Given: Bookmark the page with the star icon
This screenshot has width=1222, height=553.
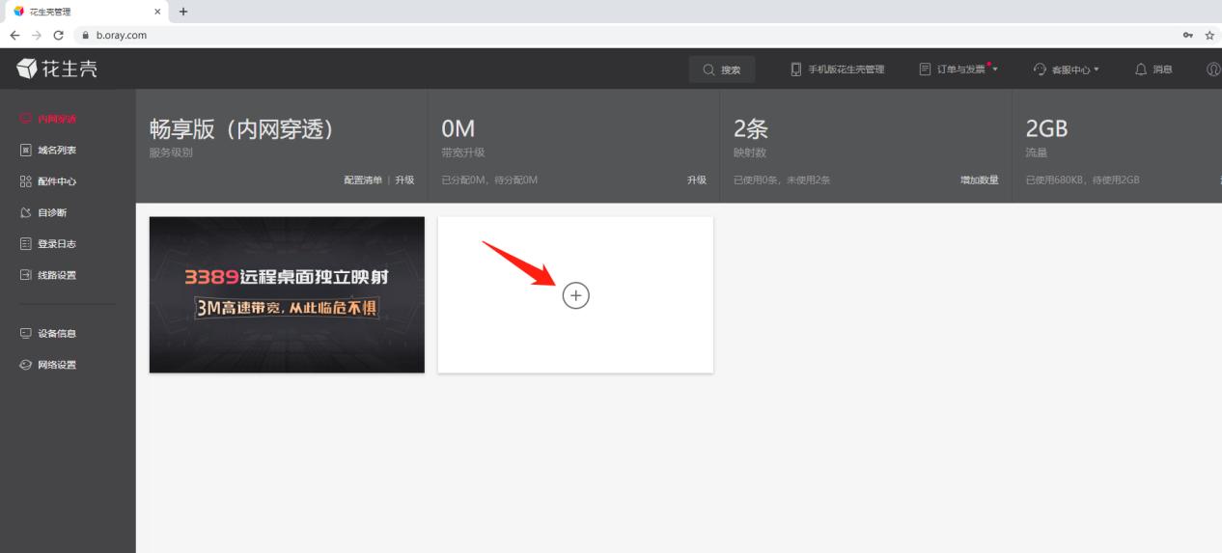Looking at the screenshot, I should tap(1209, 35).
